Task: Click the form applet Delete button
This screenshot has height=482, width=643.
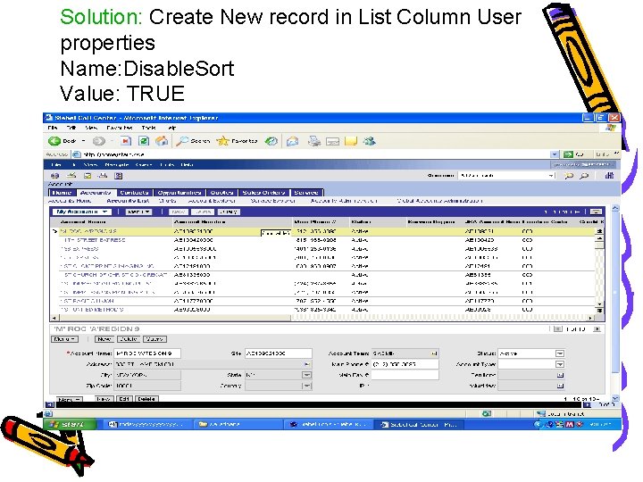Action: pos(129,339)
